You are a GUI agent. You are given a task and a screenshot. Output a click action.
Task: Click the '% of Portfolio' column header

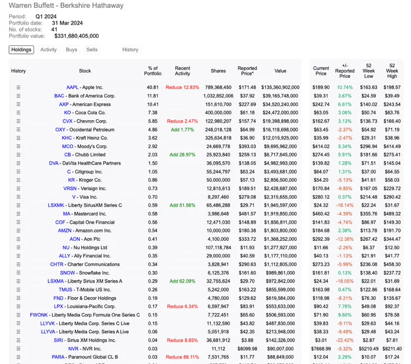[x=153, y=71]
